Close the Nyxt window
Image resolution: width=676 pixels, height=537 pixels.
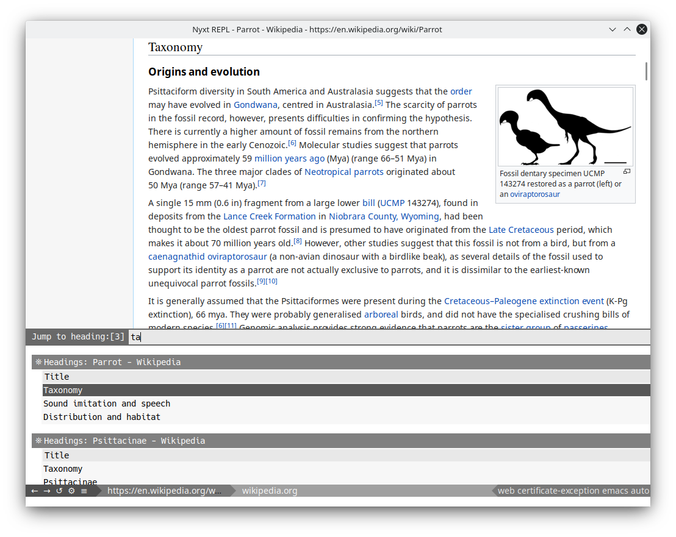click(641, 29)
